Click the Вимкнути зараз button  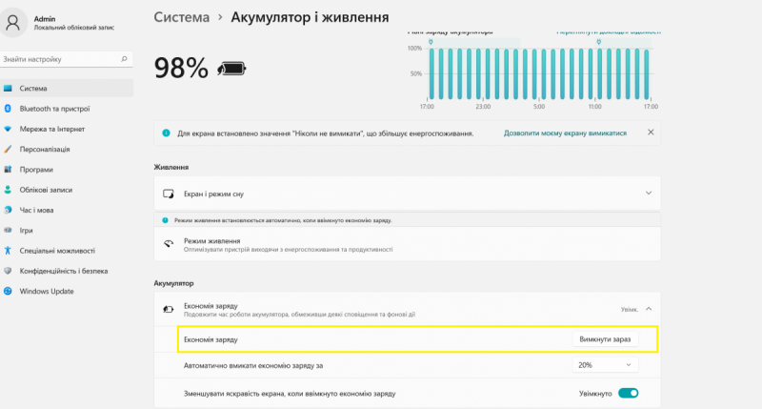605,339
